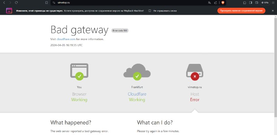Click the "Error code 502" badge
The height and width of the screenshot is (135, 277).
click(120, 30)
